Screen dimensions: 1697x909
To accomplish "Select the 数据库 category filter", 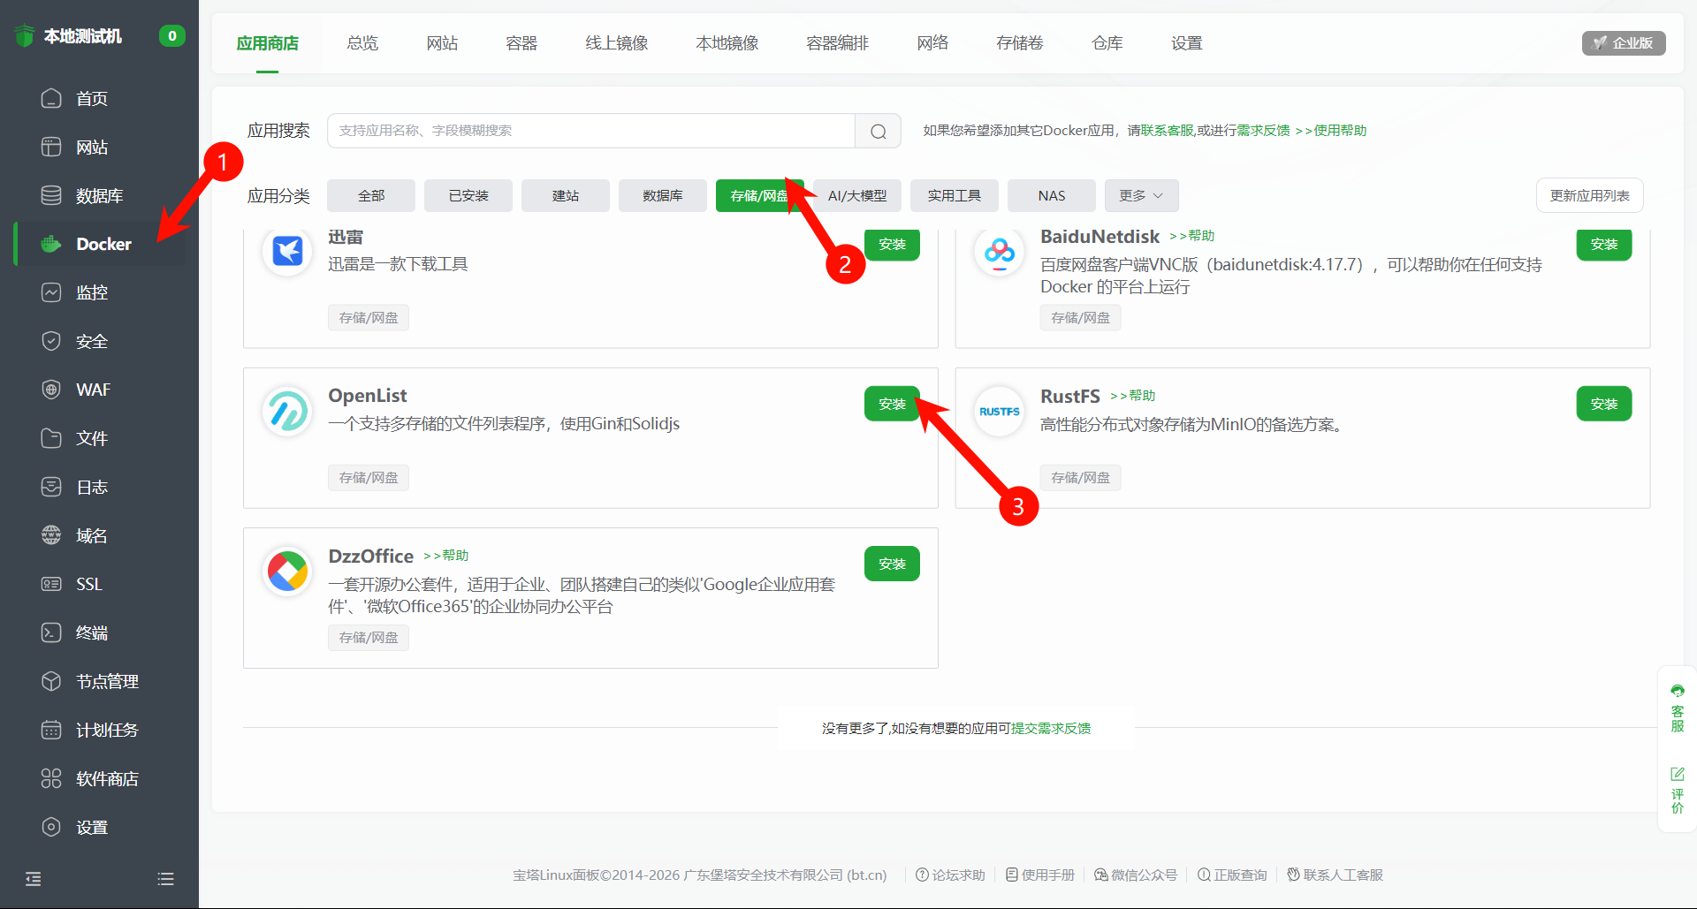I will [x=662, y=195].
